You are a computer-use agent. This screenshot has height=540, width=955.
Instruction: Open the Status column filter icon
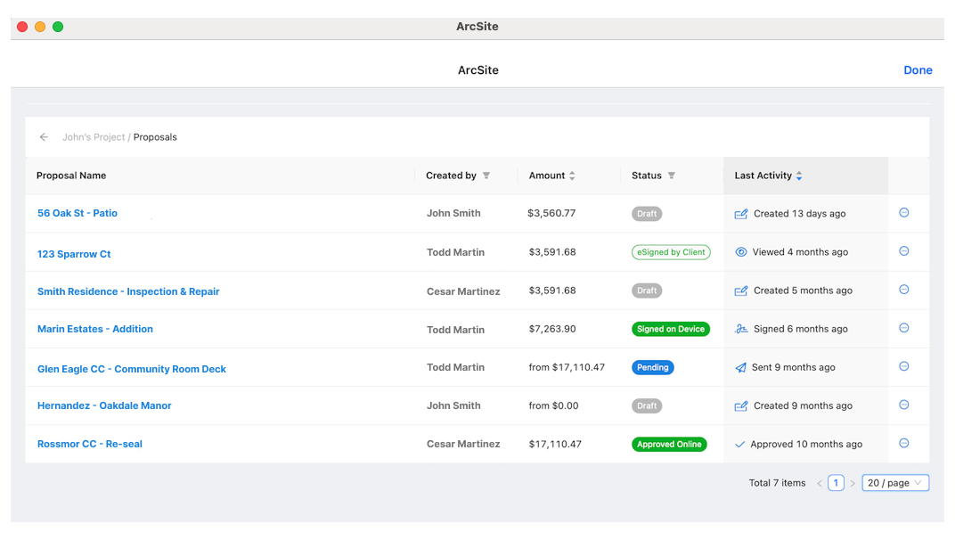pos(671,176)
